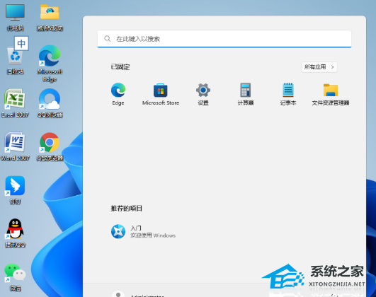The height and width of the screenshot is (297, 376).
Task: Select the QQ browser desktop icon
Action: click(x=50, y=103)
